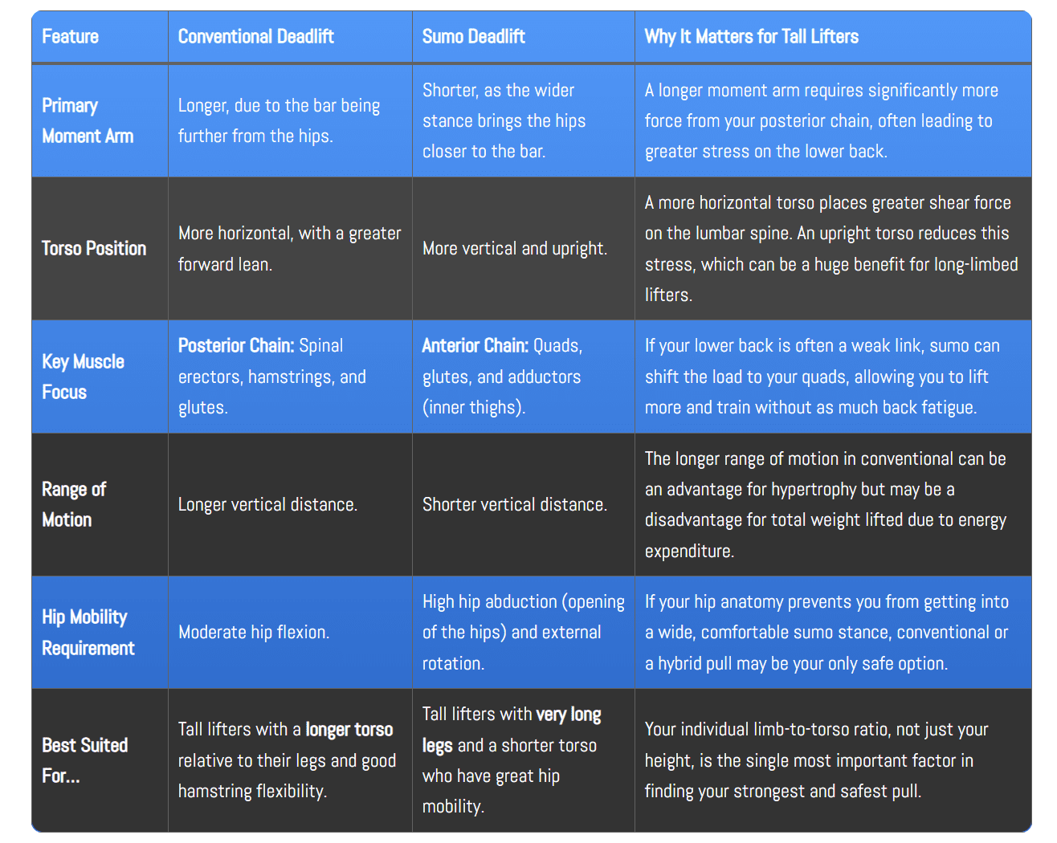Viewport: 1057px width, 843px height.
Task: Select the Best Suited For row label
Action: [x=84, y=760]
